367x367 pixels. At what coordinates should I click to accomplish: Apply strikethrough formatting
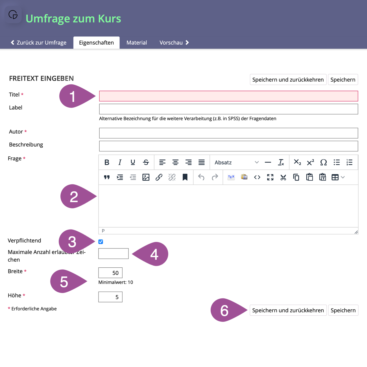pos(146,162)
